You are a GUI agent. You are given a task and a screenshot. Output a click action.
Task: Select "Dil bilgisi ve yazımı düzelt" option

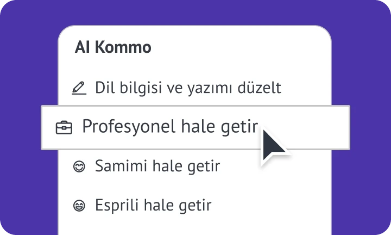[x=188, y=88]
